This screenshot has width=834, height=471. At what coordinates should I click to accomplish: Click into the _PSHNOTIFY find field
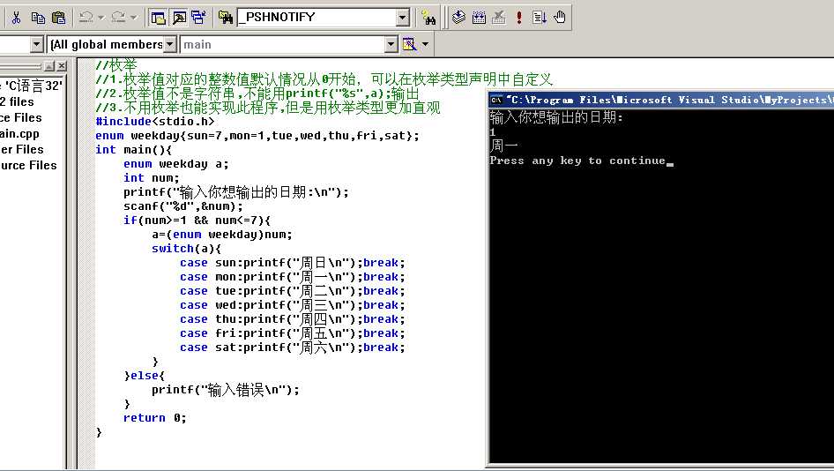(x=317, y=18)
